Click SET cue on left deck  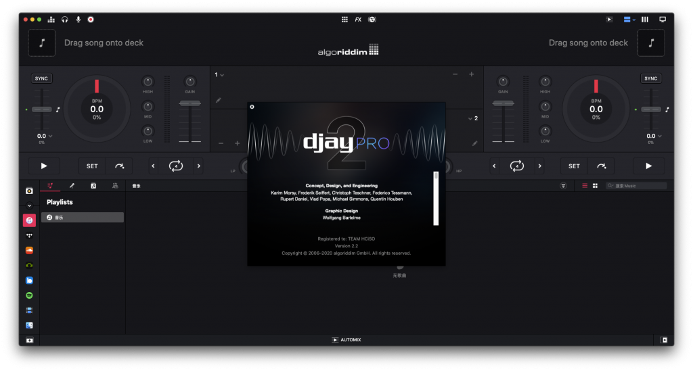[92, 166]
